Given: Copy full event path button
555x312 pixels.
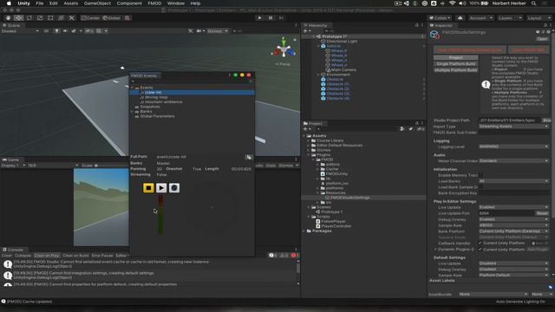Looking at the screenshot, I should click(249, 157).
